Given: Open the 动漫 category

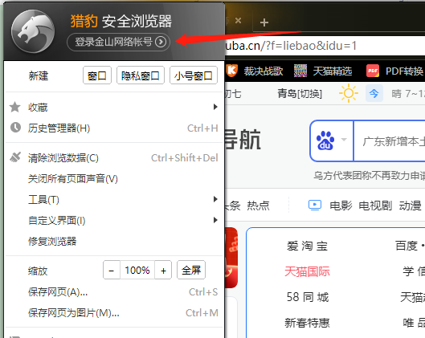Looking at the screenshot, I should (x=410, y=206).
